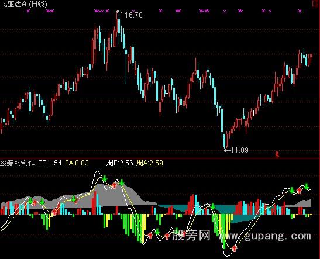The image size is (320, 259).
Task: Click the red square icon at top-right
Action: pyautogui.click(x=315, y=4)
